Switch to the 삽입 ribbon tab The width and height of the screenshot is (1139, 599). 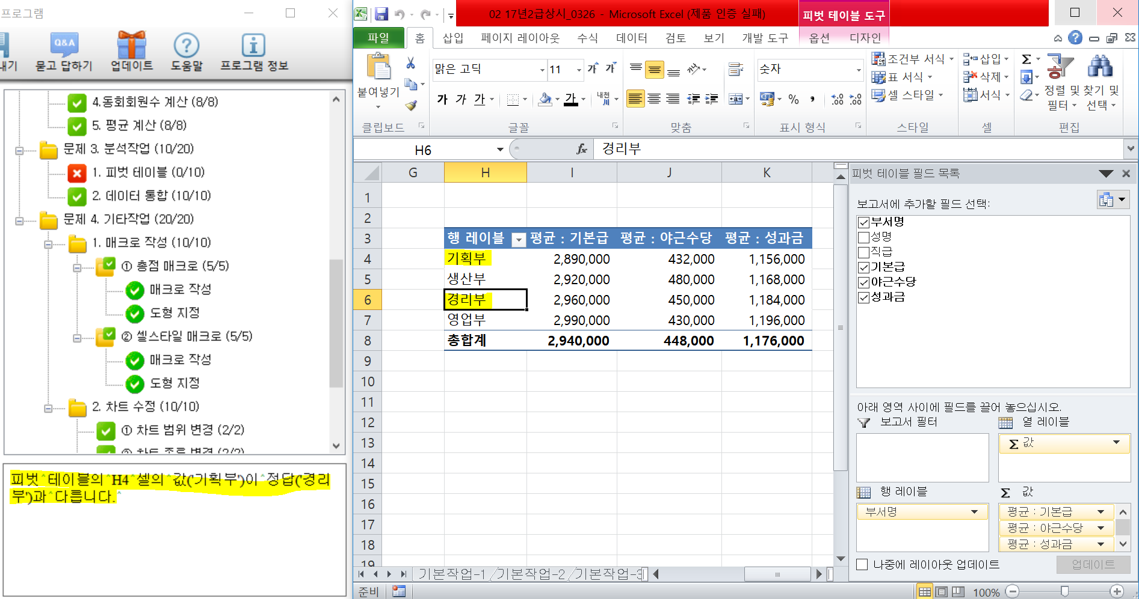pos(452,38)
